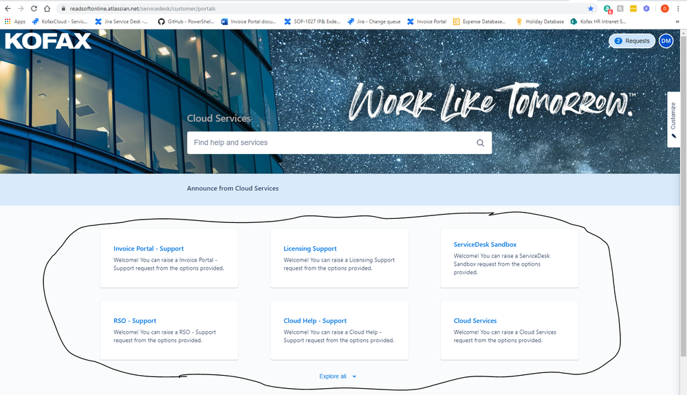Open the Invoice Portal docu... bookmark
Image resolution: width=687 pixels, height=395 pixels.
coord(248,21)
